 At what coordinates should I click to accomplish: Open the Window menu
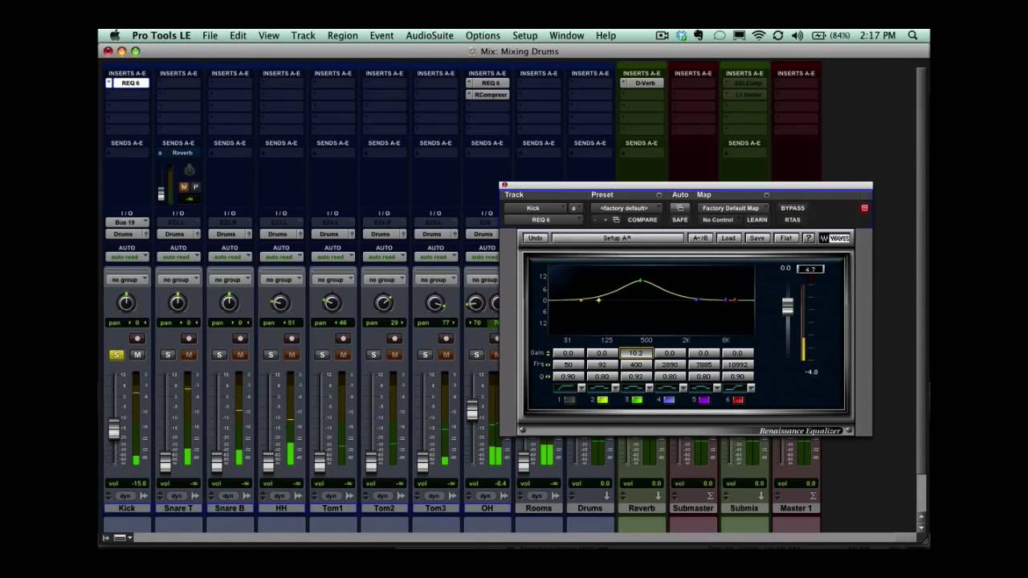566,35
